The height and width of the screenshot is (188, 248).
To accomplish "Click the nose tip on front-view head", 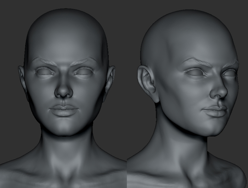I will [63, 92].
